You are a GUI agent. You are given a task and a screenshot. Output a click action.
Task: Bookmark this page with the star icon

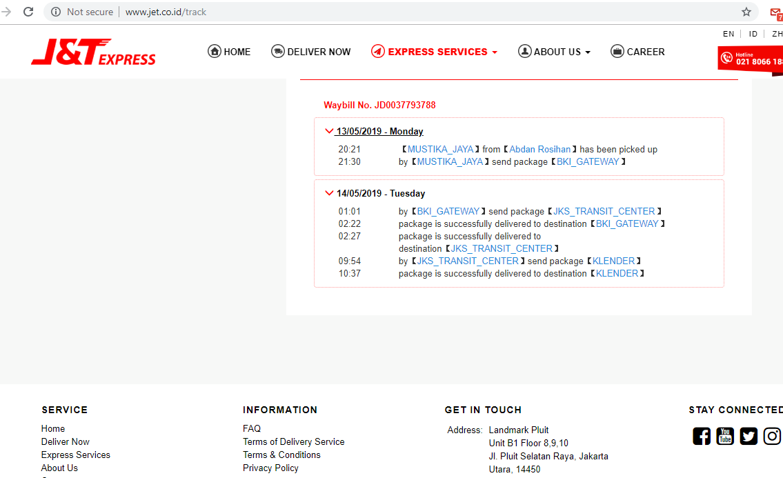tap(746, 12)
